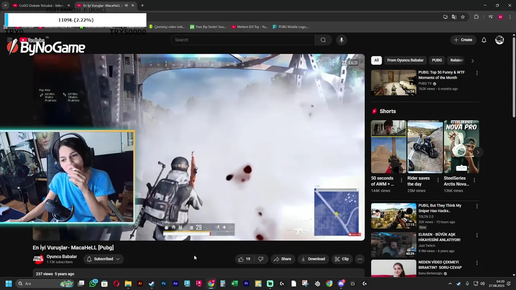Open tab search dropdown arrow
The width and height of the screenshot is (516, 290).
pyautogui.click(x=5, y=6)
